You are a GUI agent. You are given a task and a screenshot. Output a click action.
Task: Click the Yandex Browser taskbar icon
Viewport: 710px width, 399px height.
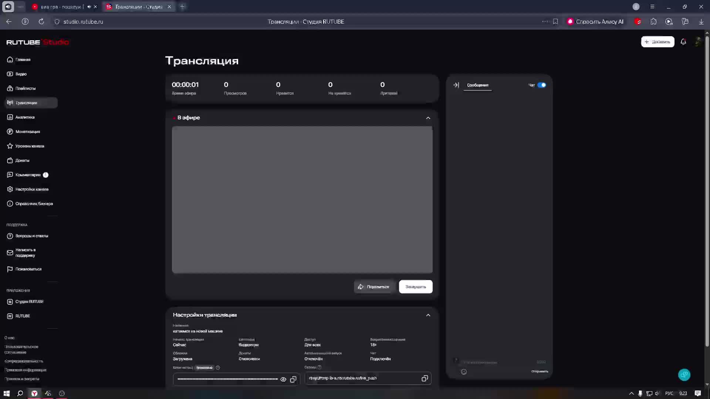coord(34,393)
